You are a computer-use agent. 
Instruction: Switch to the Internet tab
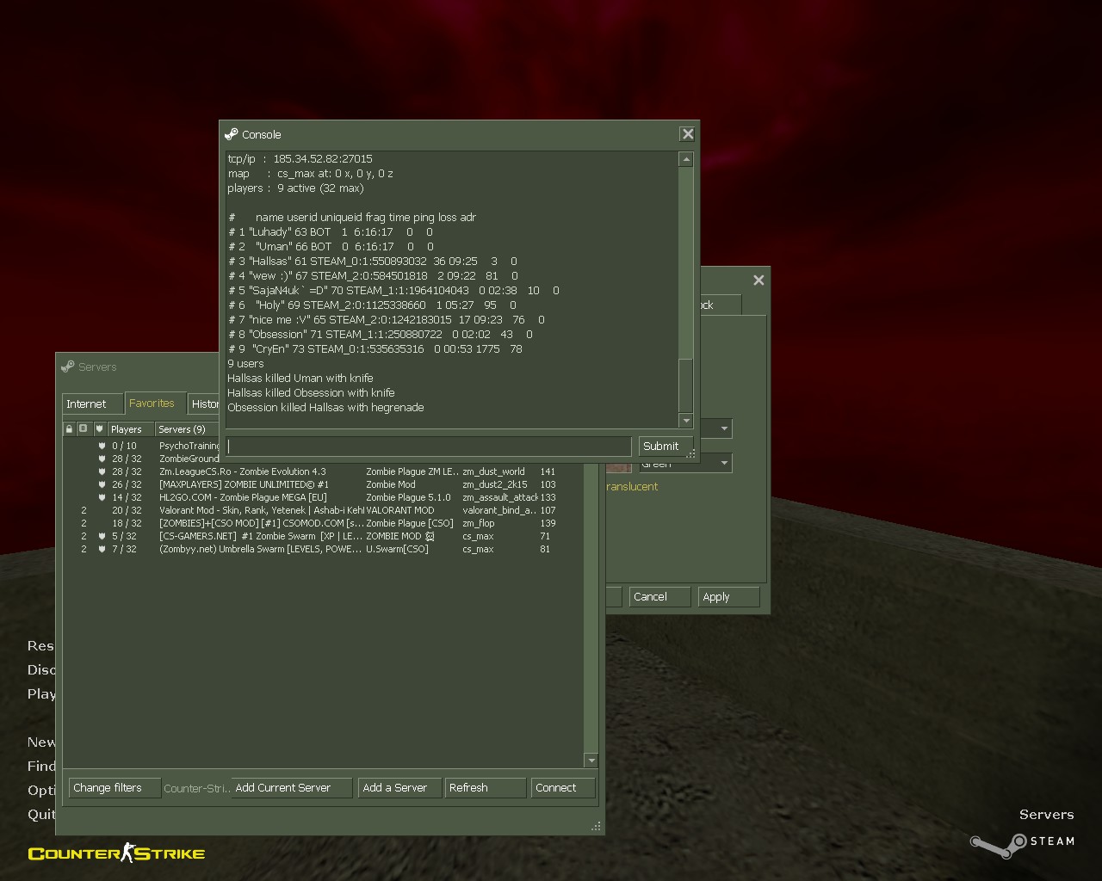click(x=86, y=404)
